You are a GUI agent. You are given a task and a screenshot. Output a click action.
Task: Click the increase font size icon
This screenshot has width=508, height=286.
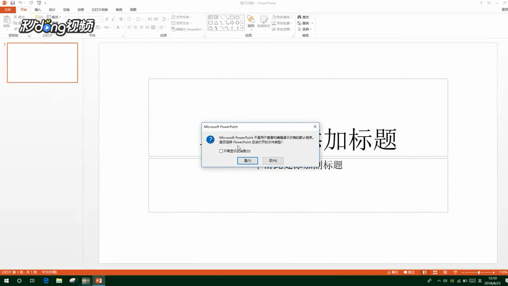click(107, 19)
